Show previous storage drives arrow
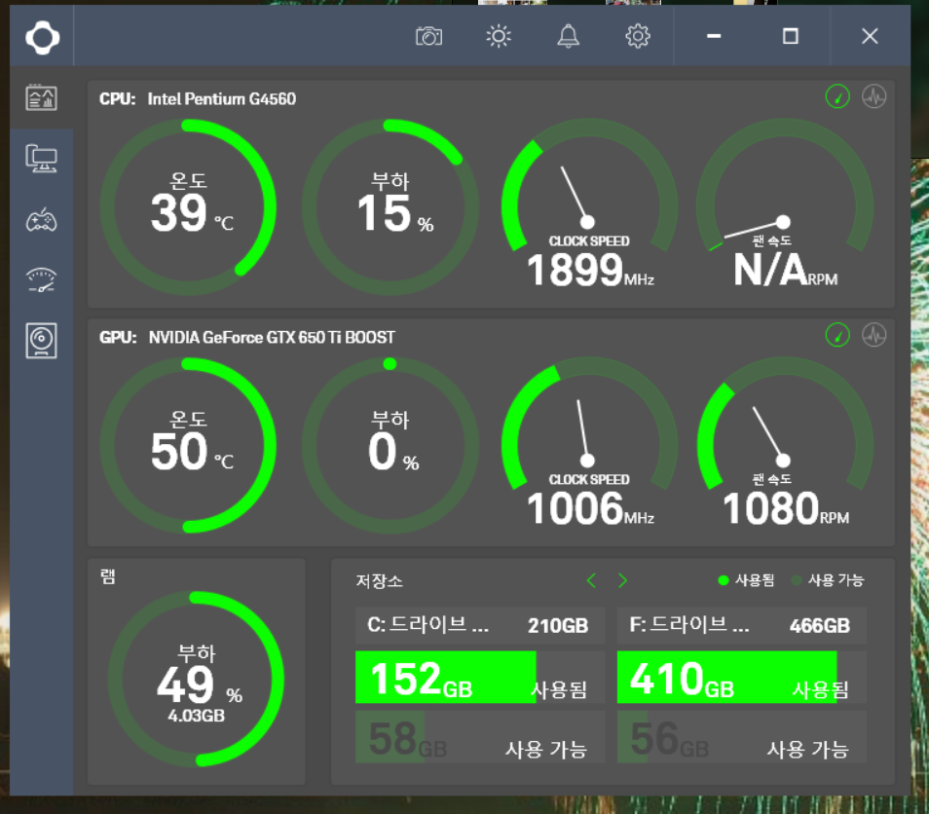 pyautogui.click(x=591, y=580)
